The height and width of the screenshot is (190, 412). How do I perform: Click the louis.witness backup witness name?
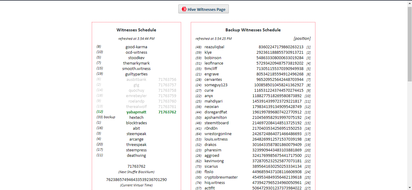click(216, 139)
